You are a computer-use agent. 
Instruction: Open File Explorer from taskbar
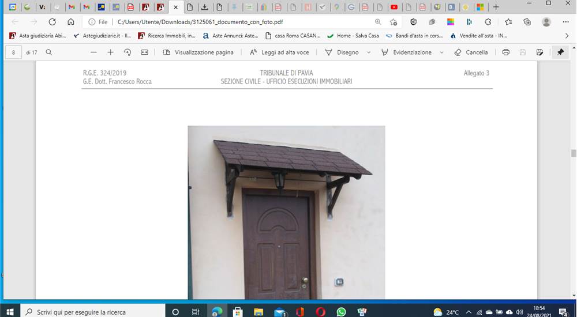pos(258,312)
